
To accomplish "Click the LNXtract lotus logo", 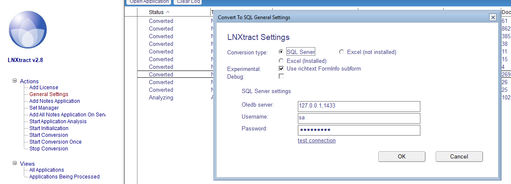I will tap(28, 30).
